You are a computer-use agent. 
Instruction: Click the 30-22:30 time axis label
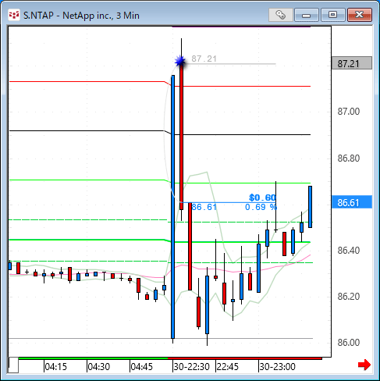pyautogui.click(x=192, y=367)
